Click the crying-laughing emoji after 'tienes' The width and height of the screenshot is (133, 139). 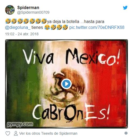[x=47, y=28]
